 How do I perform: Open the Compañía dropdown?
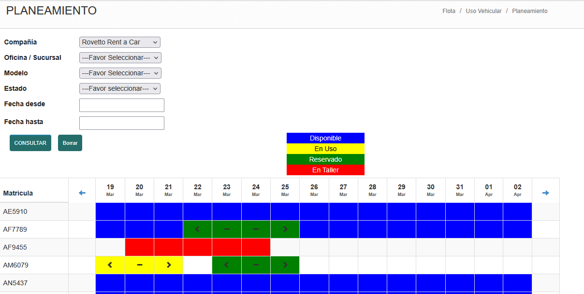pyautogui.click(x=120, y=42)
